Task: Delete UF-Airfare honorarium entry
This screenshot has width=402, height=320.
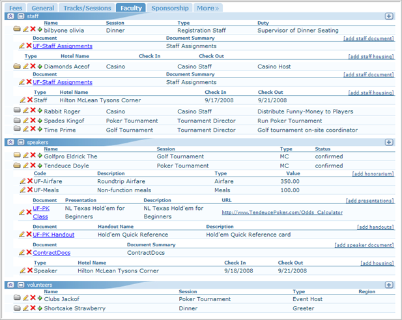Action: (x=30, y=181)
